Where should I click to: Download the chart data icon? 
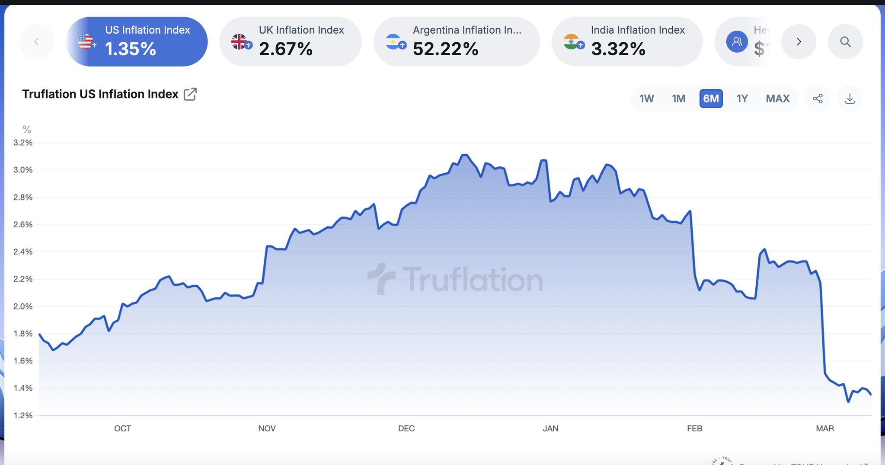coord(850,99)
